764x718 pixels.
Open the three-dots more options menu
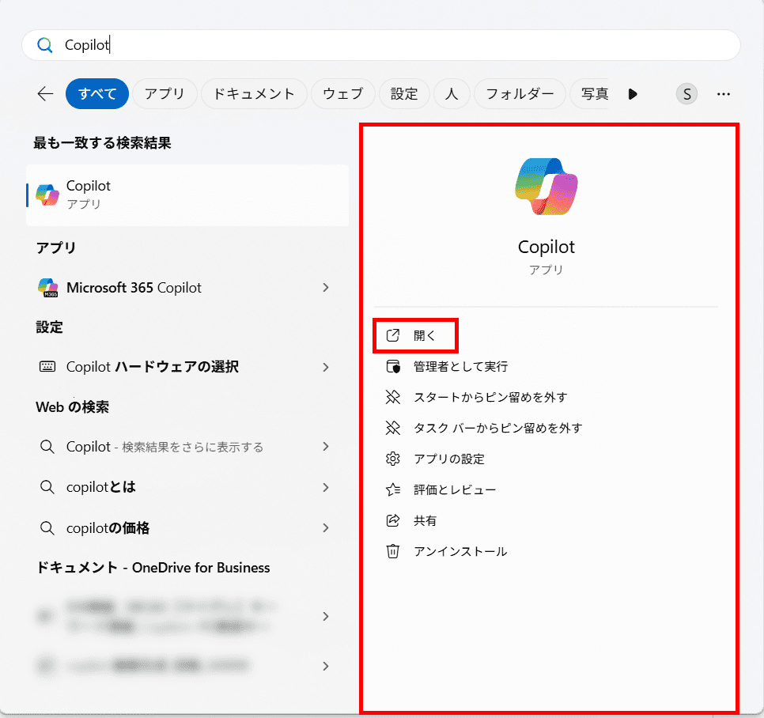tap(724, 94)
